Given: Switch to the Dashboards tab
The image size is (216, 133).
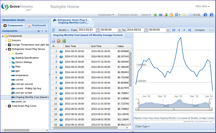Looking at the screenshot, I should [x=37, y=25].
